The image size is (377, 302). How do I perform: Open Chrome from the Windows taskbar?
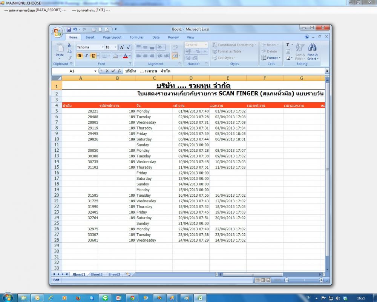pos(132,298)
